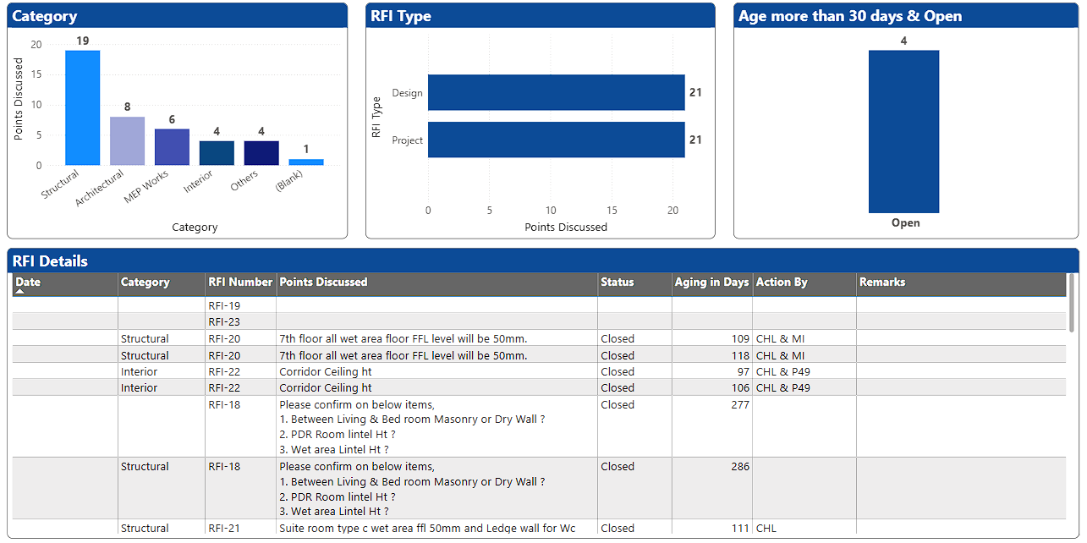1087x543 pixels.
Task: Select the Structural bar in Category chart
Action: 82,108
